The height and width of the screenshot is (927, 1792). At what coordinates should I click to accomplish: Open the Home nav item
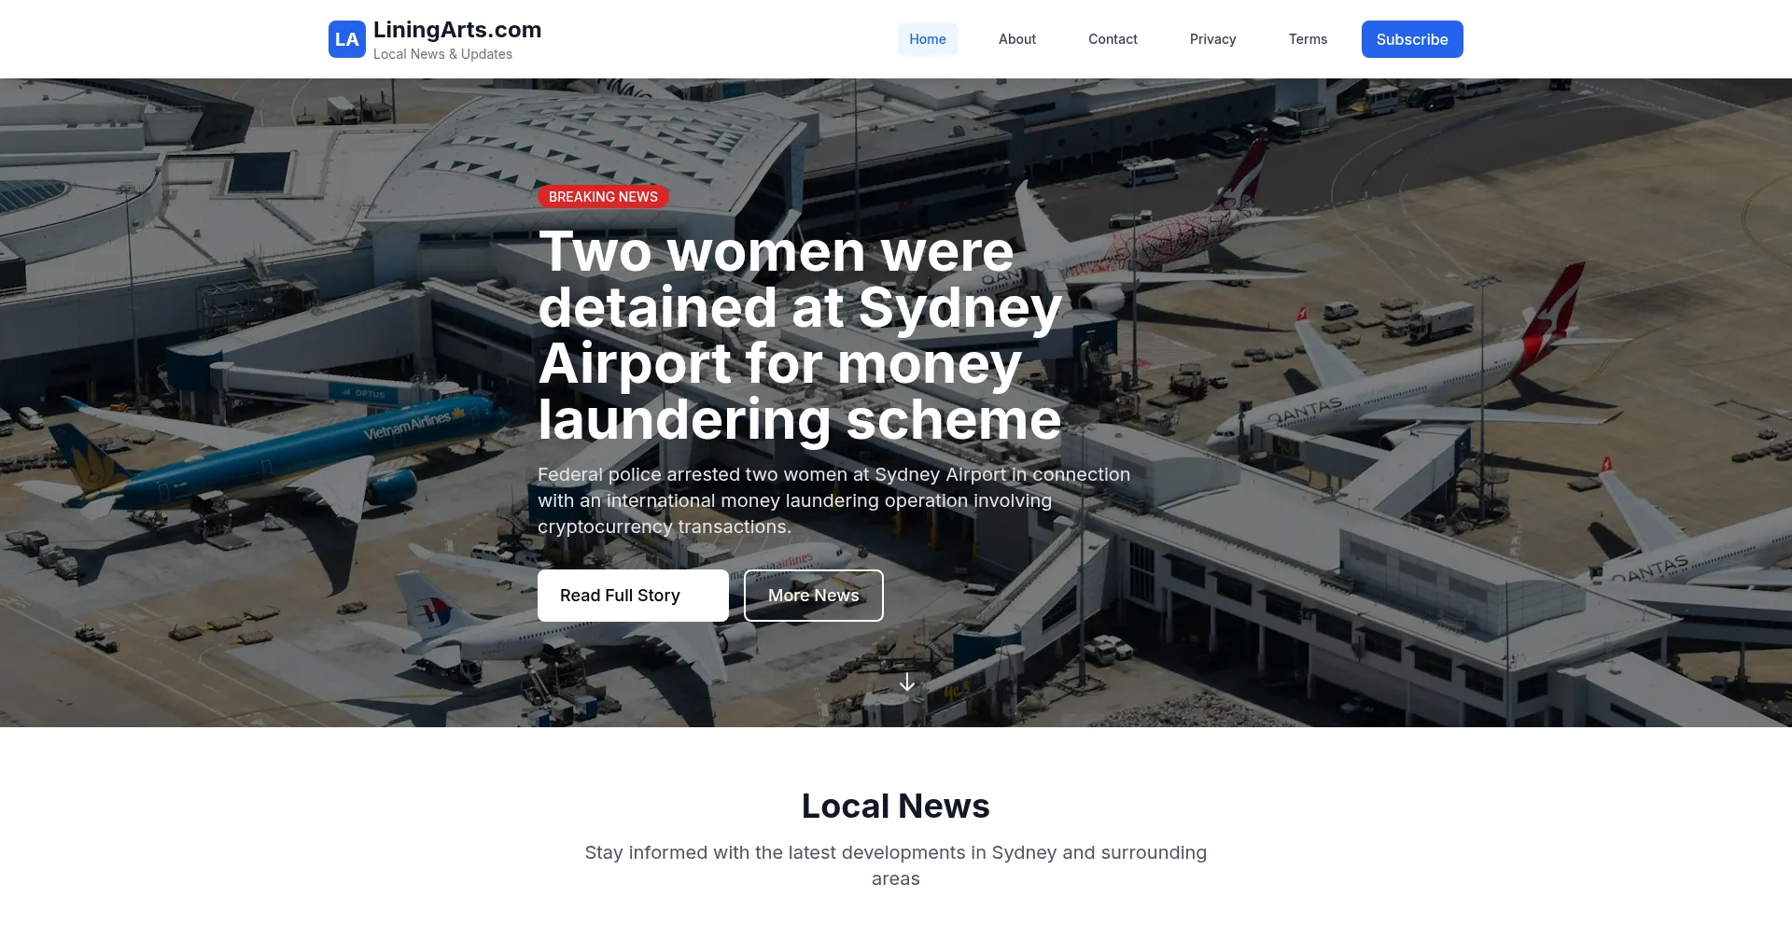927,39
